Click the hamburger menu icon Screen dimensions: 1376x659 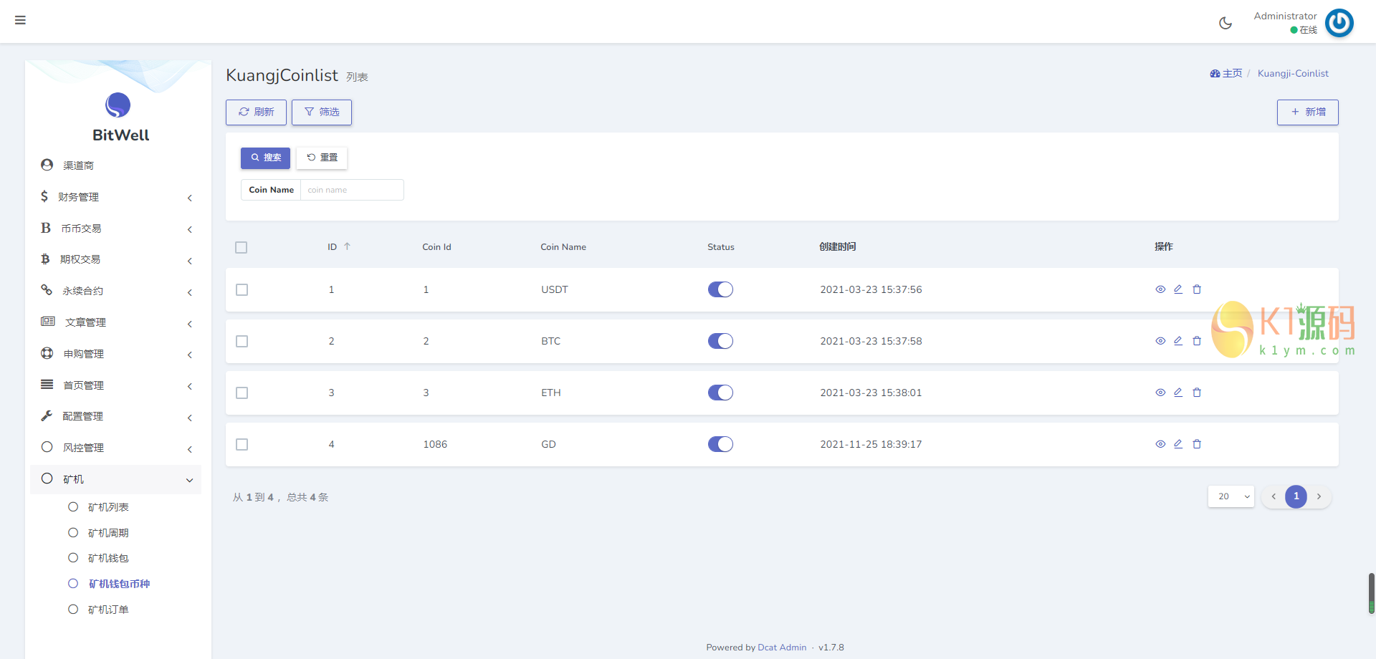pos(20,20)
